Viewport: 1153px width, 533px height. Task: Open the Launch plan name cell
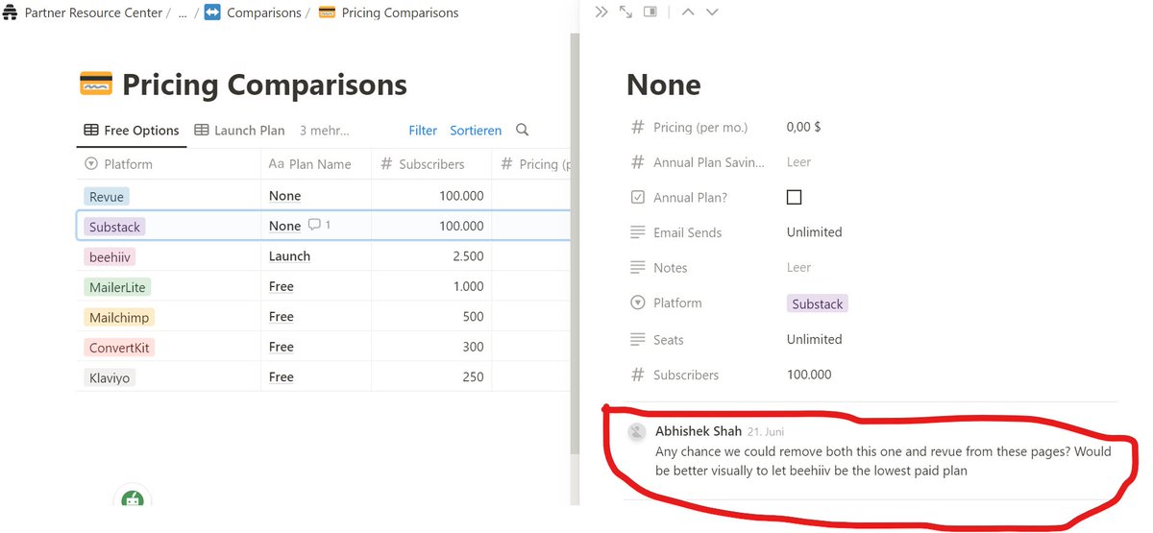(316, 256)
